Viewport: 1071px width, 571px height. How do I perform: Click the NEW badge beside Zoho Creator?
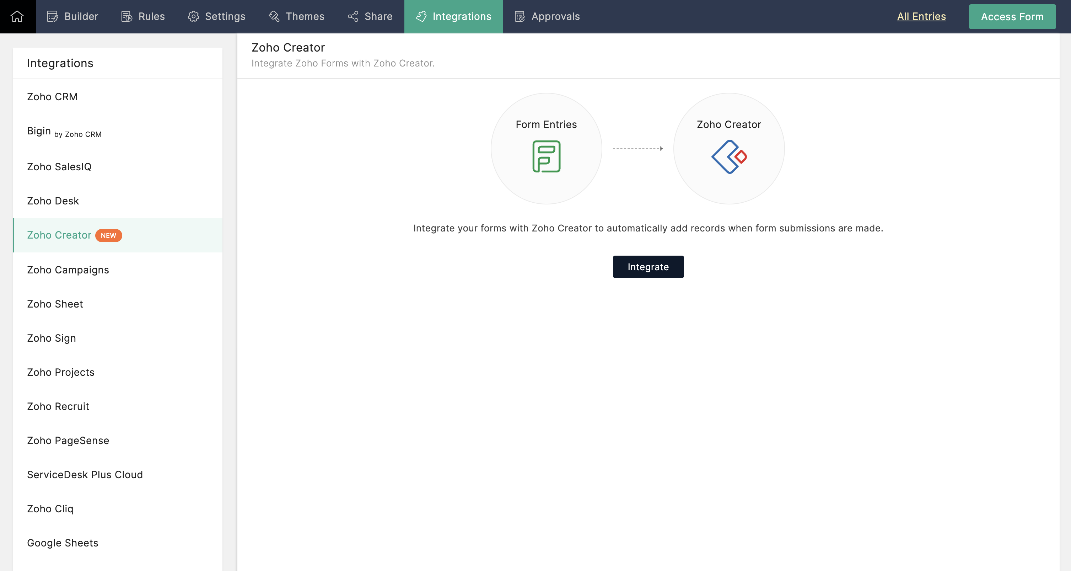pos(108,235)
